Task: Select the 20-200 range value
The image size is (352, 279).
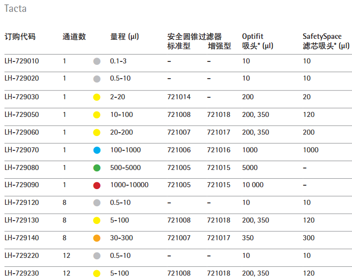Action: pos(122,132)
